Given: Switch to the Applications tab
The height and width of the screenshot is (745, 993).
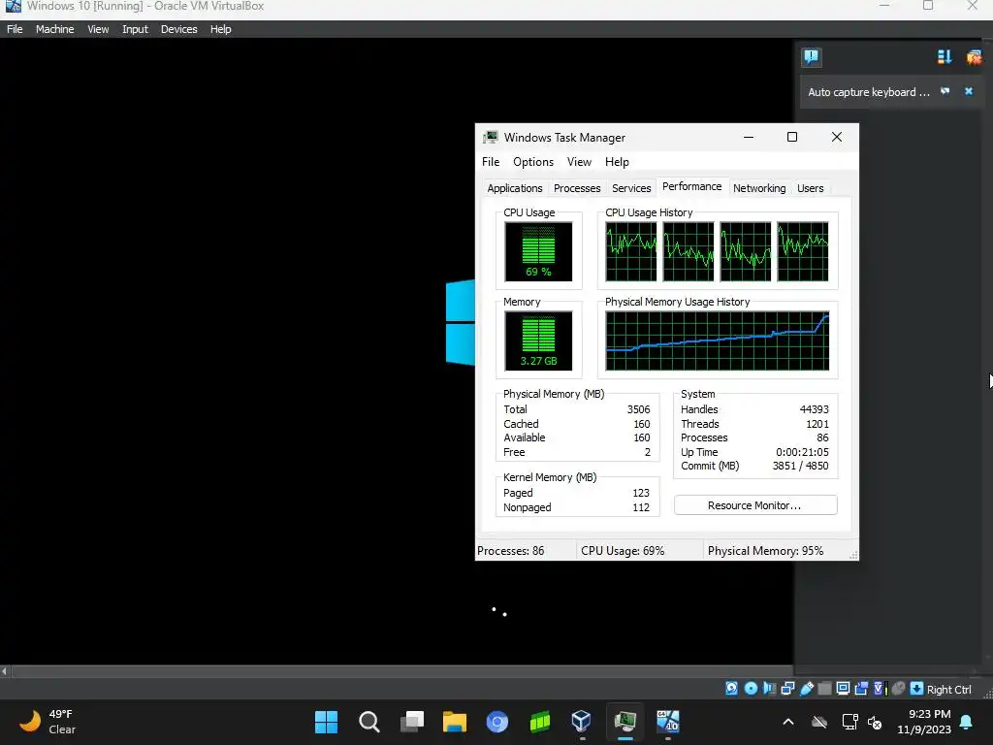Looking at the screenshot, I should [x=514, y=188].
